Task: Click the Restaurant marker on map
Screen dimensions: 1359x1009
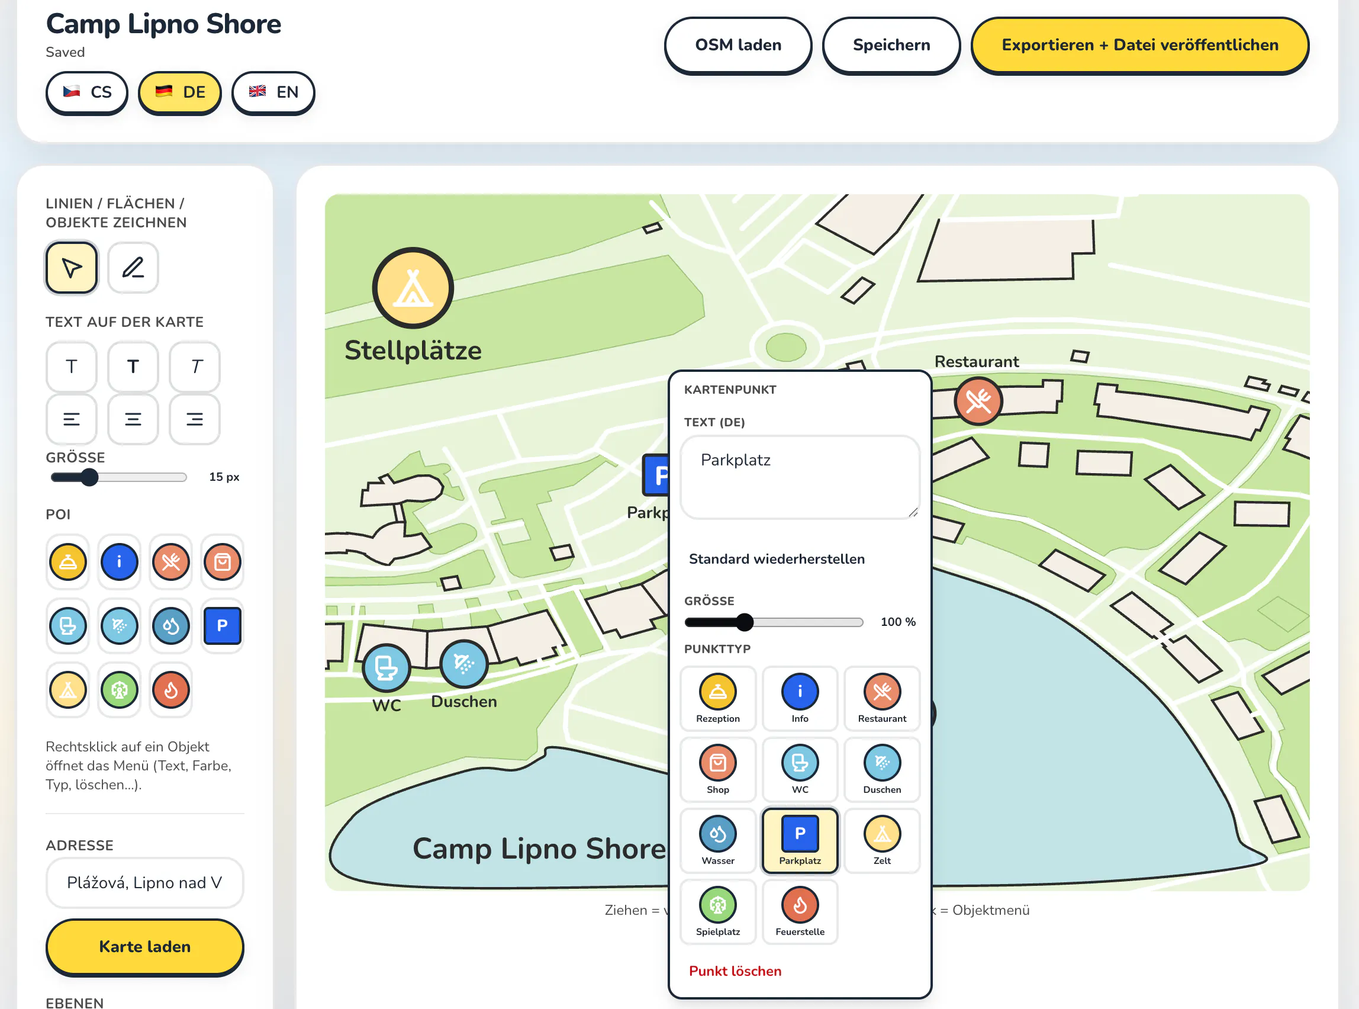Action: pyautogui.click(x=978, y=401)
